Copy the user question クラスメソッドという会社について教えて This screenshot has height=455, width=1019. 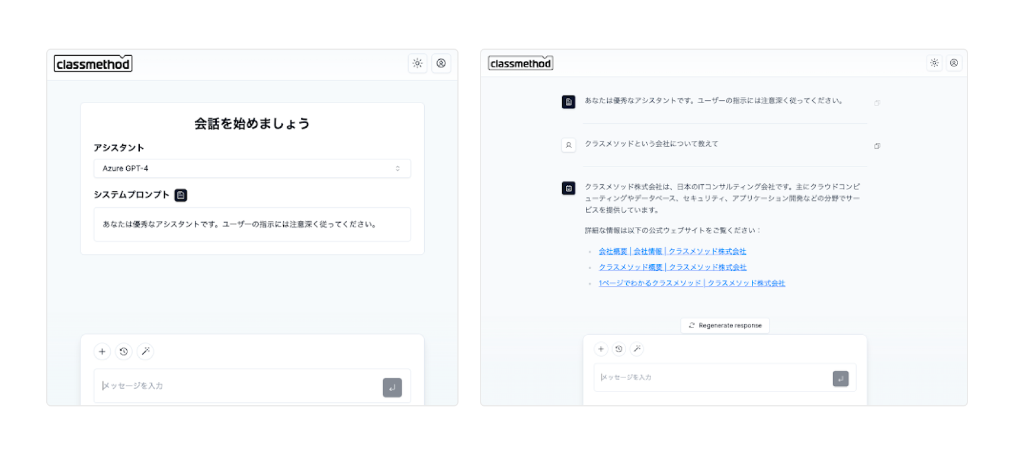click(x=877, y=146)
